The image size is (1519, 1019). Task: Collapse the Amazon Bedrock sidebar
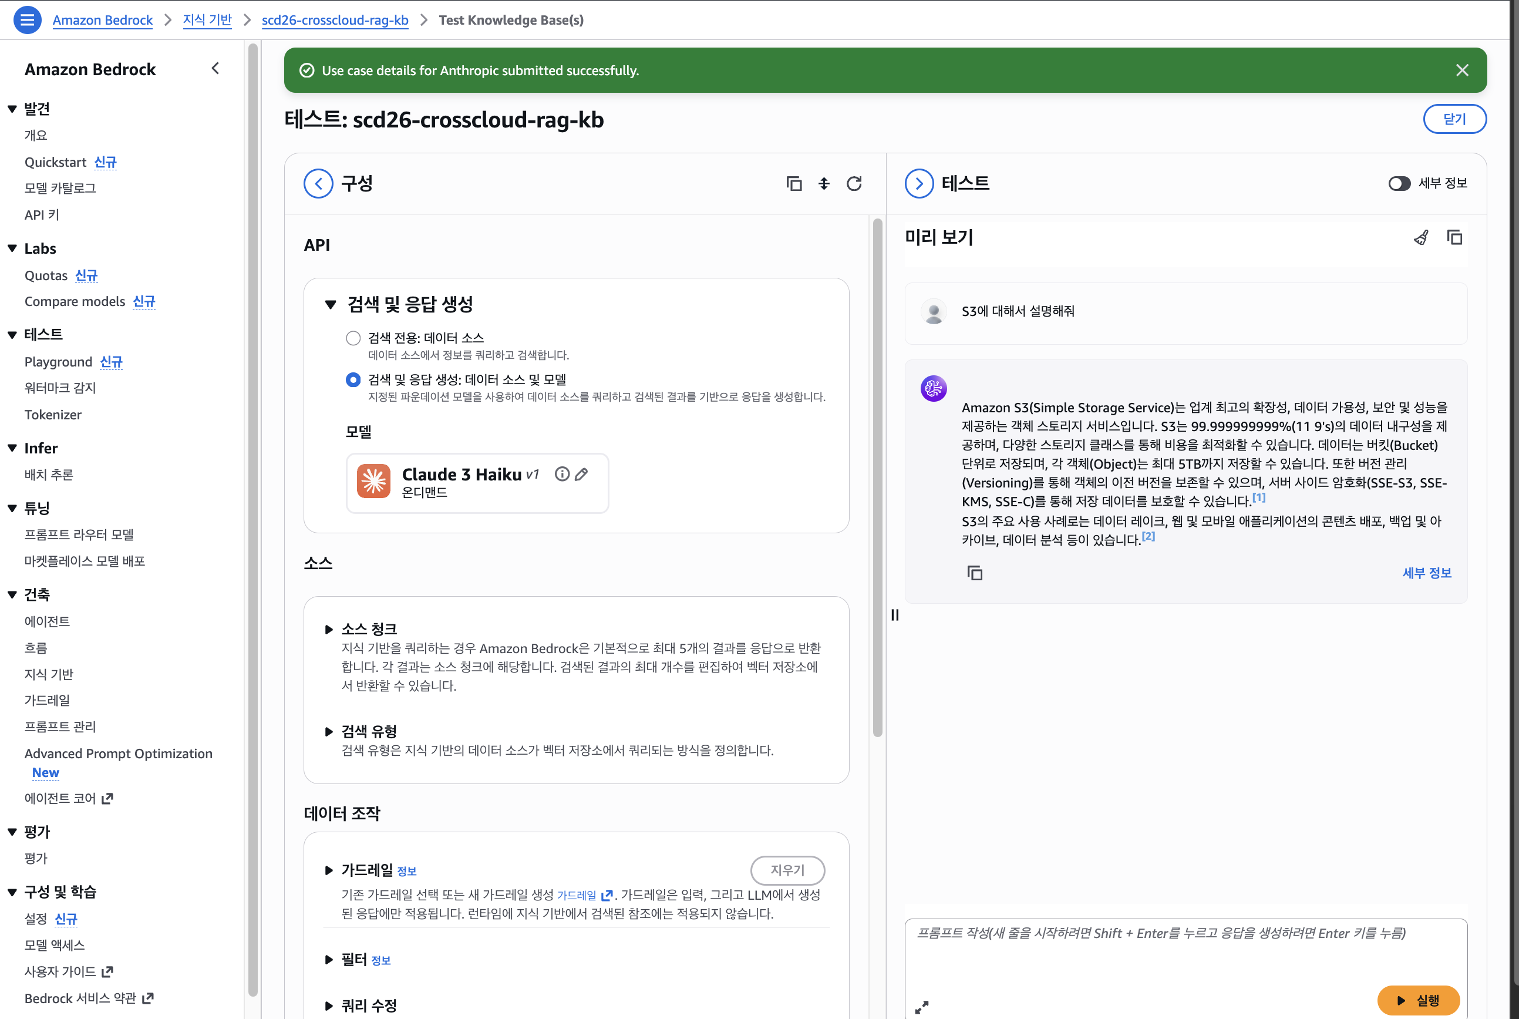point(215,68)
